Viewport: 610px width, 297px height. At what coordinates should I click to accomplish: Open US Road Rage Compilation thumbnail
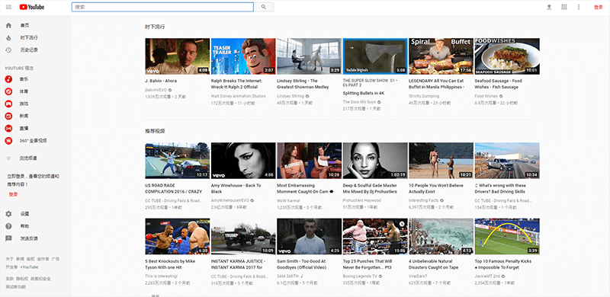tap(178, 161)
